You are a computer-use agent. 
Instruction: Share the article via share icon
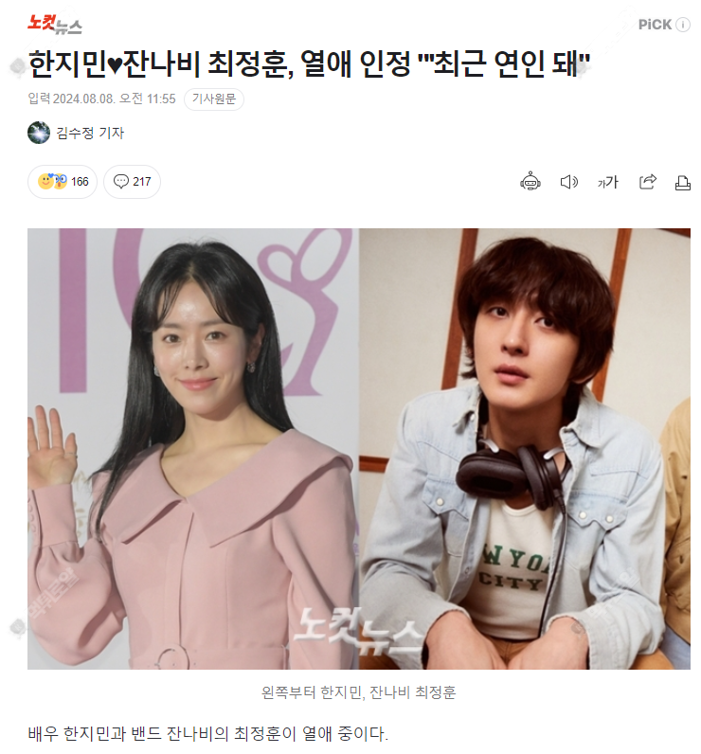[647, 181]
